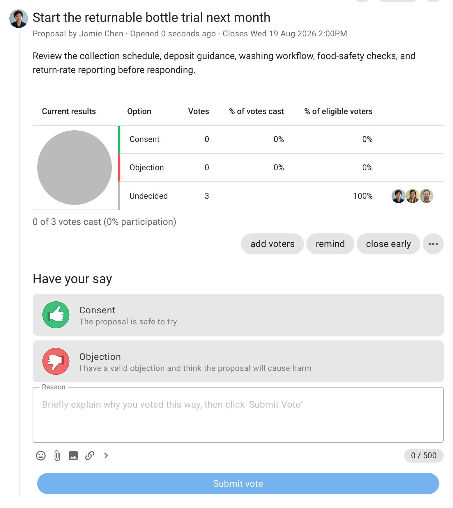Select the green thumbs-up Consent icon

click(56, 315)
